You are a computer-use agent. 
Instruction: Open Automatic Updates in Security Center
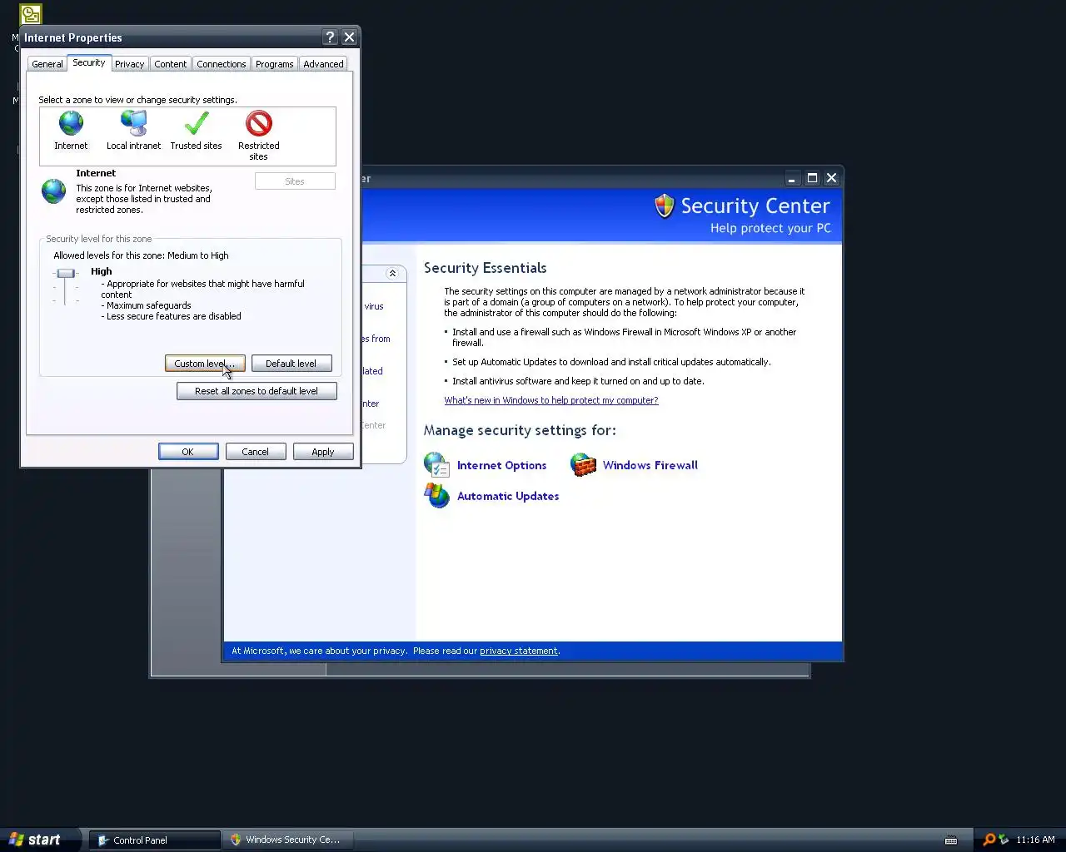507,496
